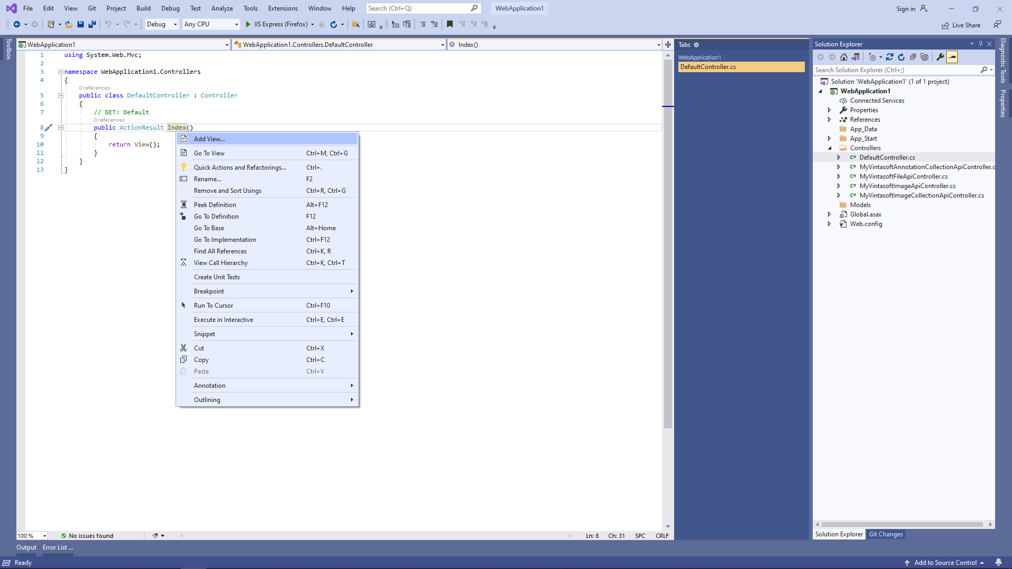The image size is (1012, 569).
Task: Select Add View... from context menu
Action: pyautogui.click(x=209, y=139)
